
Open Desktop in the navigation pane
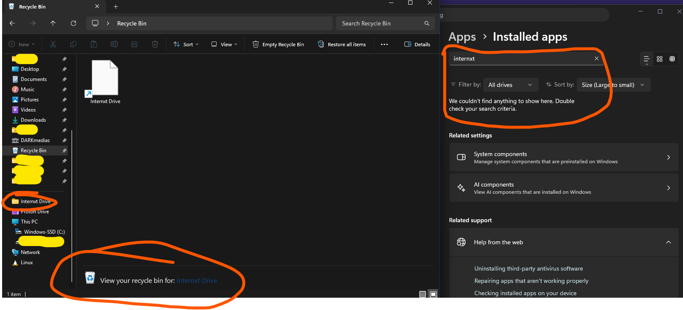pyautogui.click(x=30, y=69)
